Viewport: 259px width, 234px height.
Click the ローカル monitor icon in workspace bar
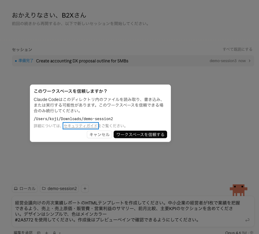[16, 189]
